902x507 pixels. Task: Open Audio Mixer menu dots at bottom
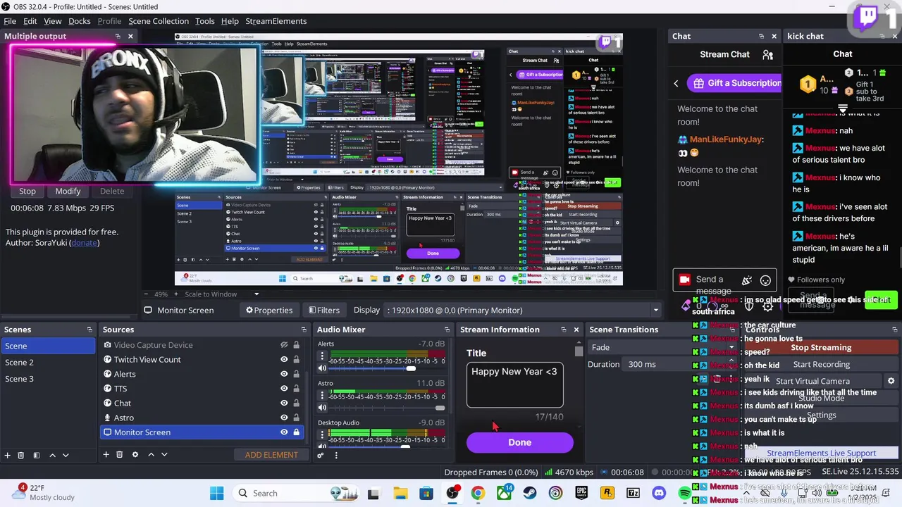[336, 455]
